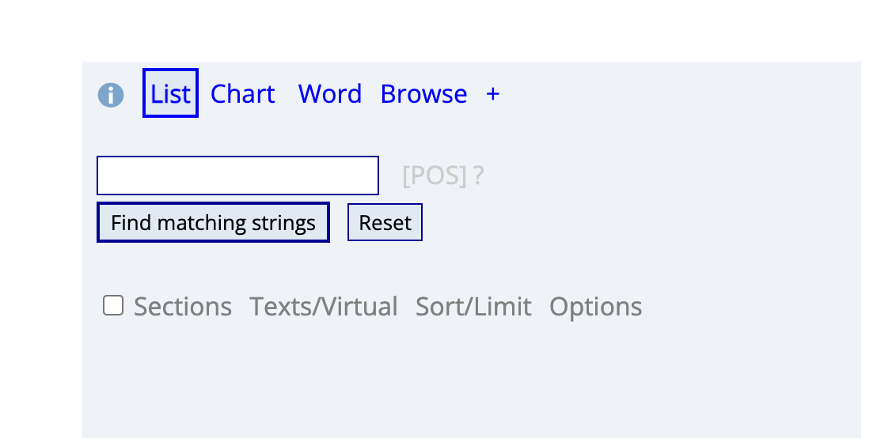Enable the Sections checkbox
896x438 pixels.
pos(113,306)
